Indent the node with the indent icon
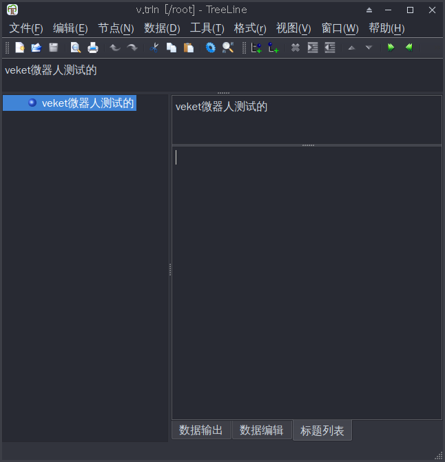445x462 pixels. click(312, 48)
